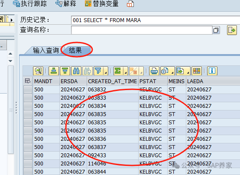Screen dimensions: 240x175
Task: Click the left panel tab scroll arrow
Action: [11, 20]
